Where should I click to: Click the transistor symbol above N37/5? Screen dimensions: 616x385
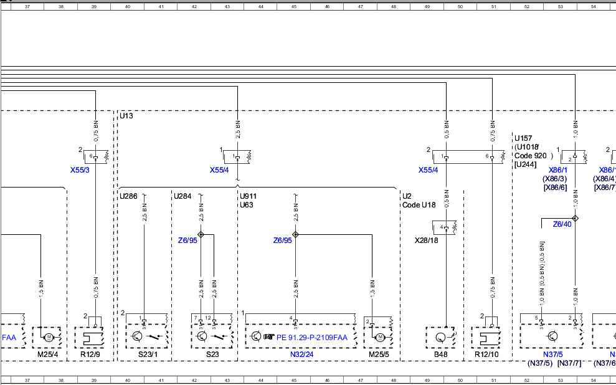552,336
